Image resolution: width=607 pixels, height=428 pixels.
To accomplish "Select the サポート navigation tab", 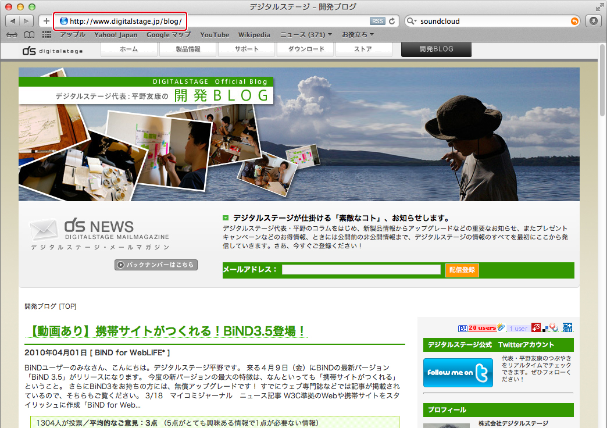I will [247, 49].
